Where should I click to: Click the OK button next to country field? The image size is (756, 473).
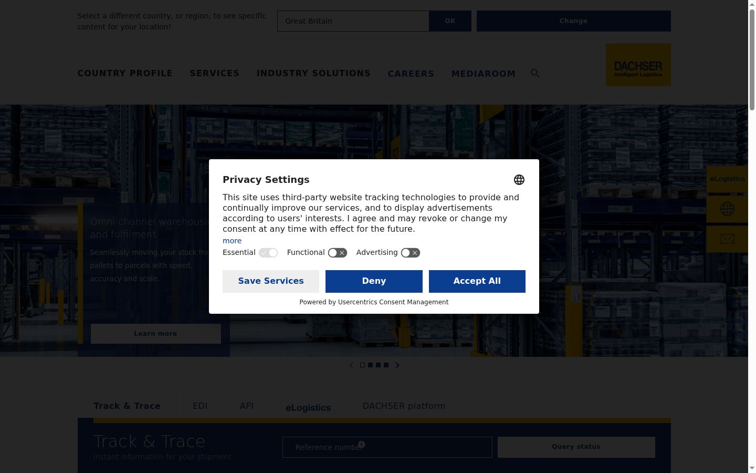450,21
